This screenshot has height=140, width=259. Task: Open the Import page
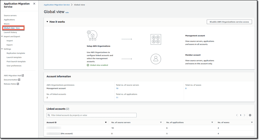tap(9, 41)
